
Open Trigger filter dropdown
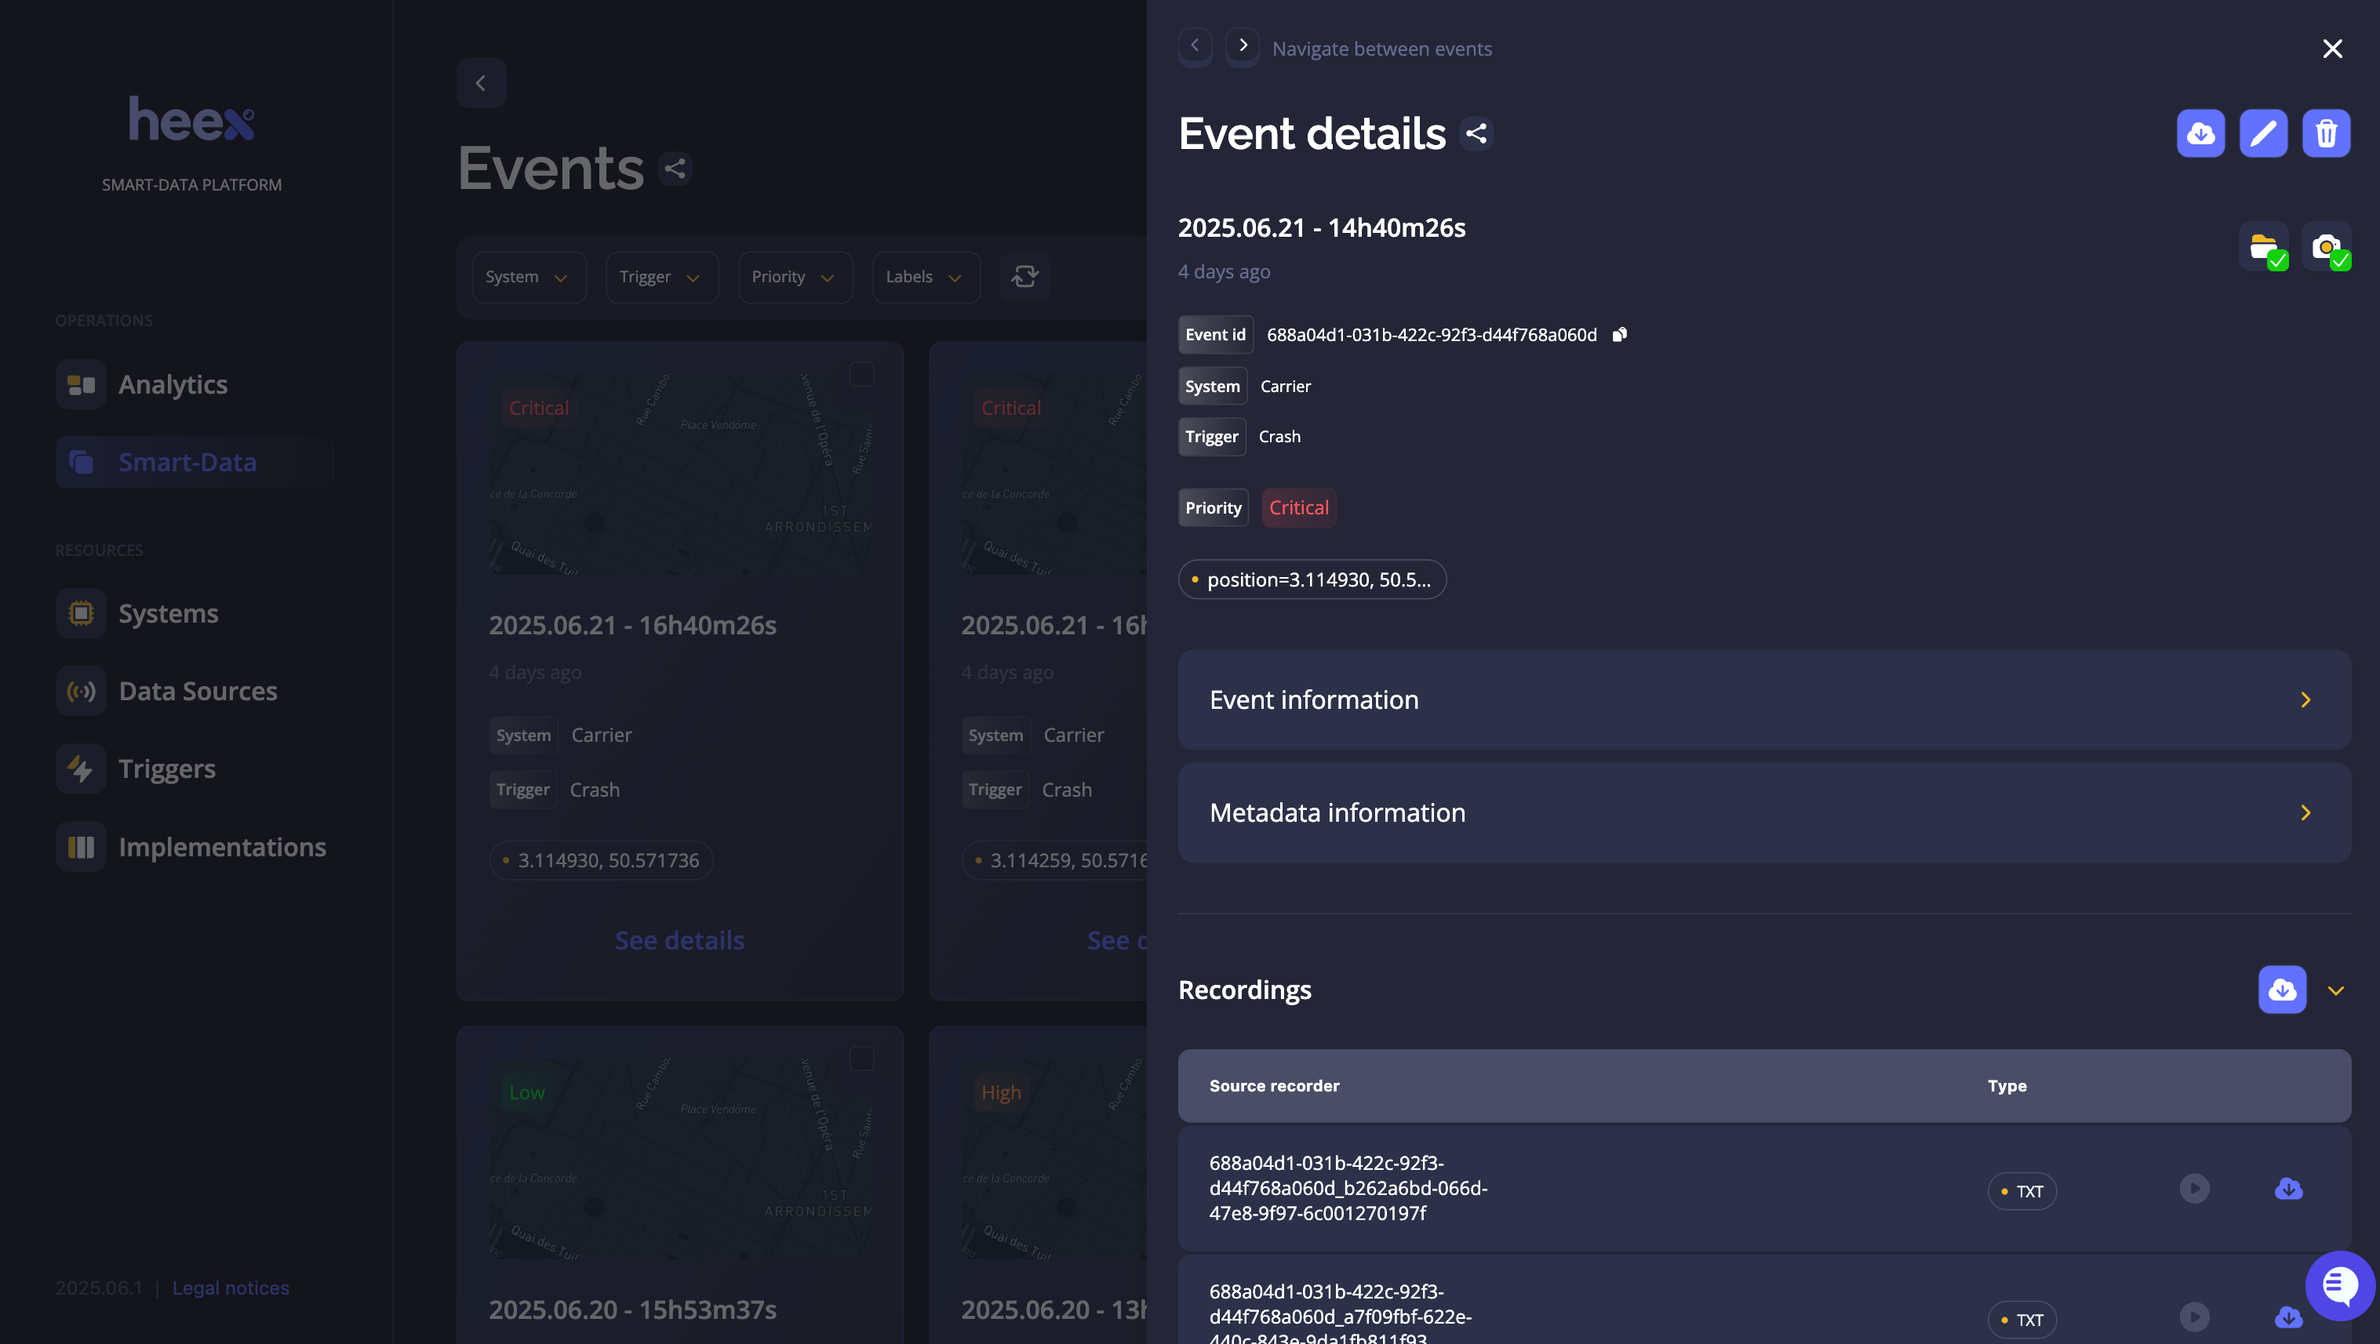[661, 277]
